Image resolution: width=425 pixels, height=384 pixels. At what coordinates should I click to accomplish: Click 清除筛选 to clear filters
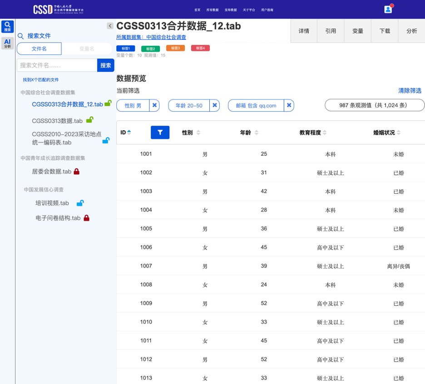(x=410, y=90)
